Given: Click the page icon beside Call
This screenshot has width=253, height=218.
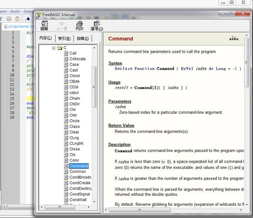Looking at the screenshot, I should tap(66, 53).
